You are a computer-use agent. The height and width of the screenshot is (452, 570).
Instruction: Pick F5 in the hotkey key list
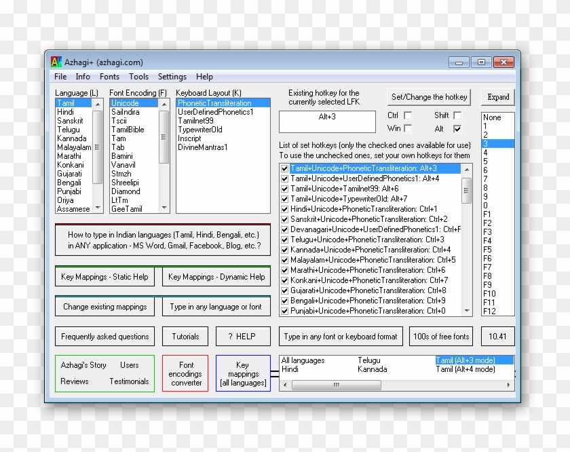(x=487, y=250)
